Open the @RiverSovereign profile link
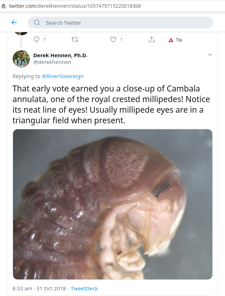The image size is (225, 296). (63, 76)
